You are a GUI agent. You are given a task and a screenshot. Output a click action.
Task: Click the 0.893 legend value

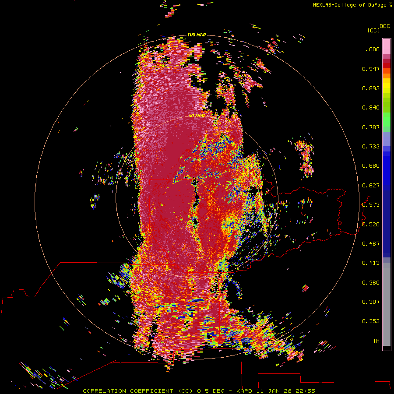coord(371,88)
